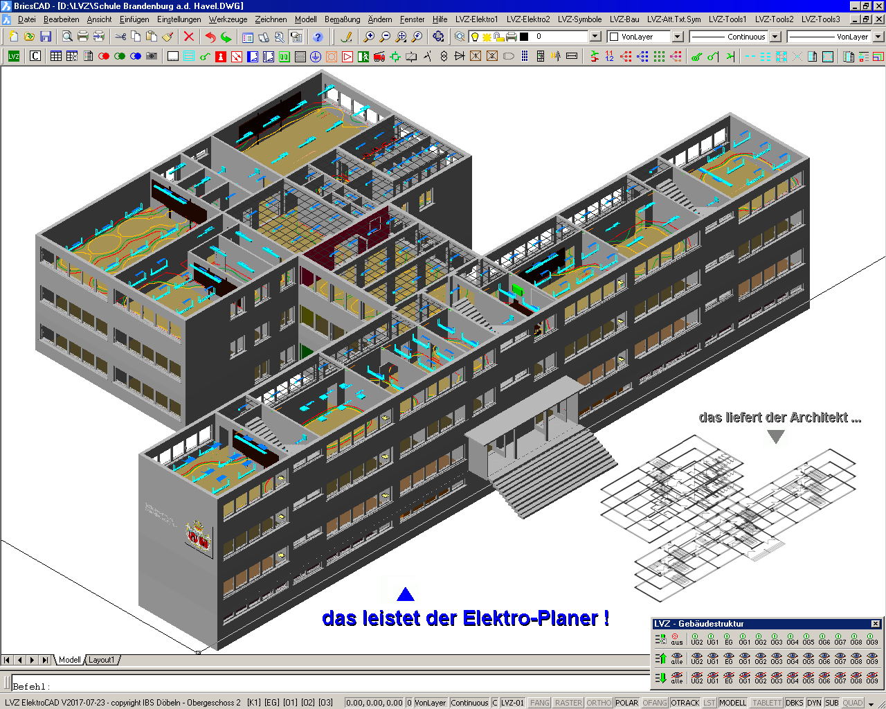Click the red X delete icon
The height and width of the screenshot is (709, 886).
188,37
